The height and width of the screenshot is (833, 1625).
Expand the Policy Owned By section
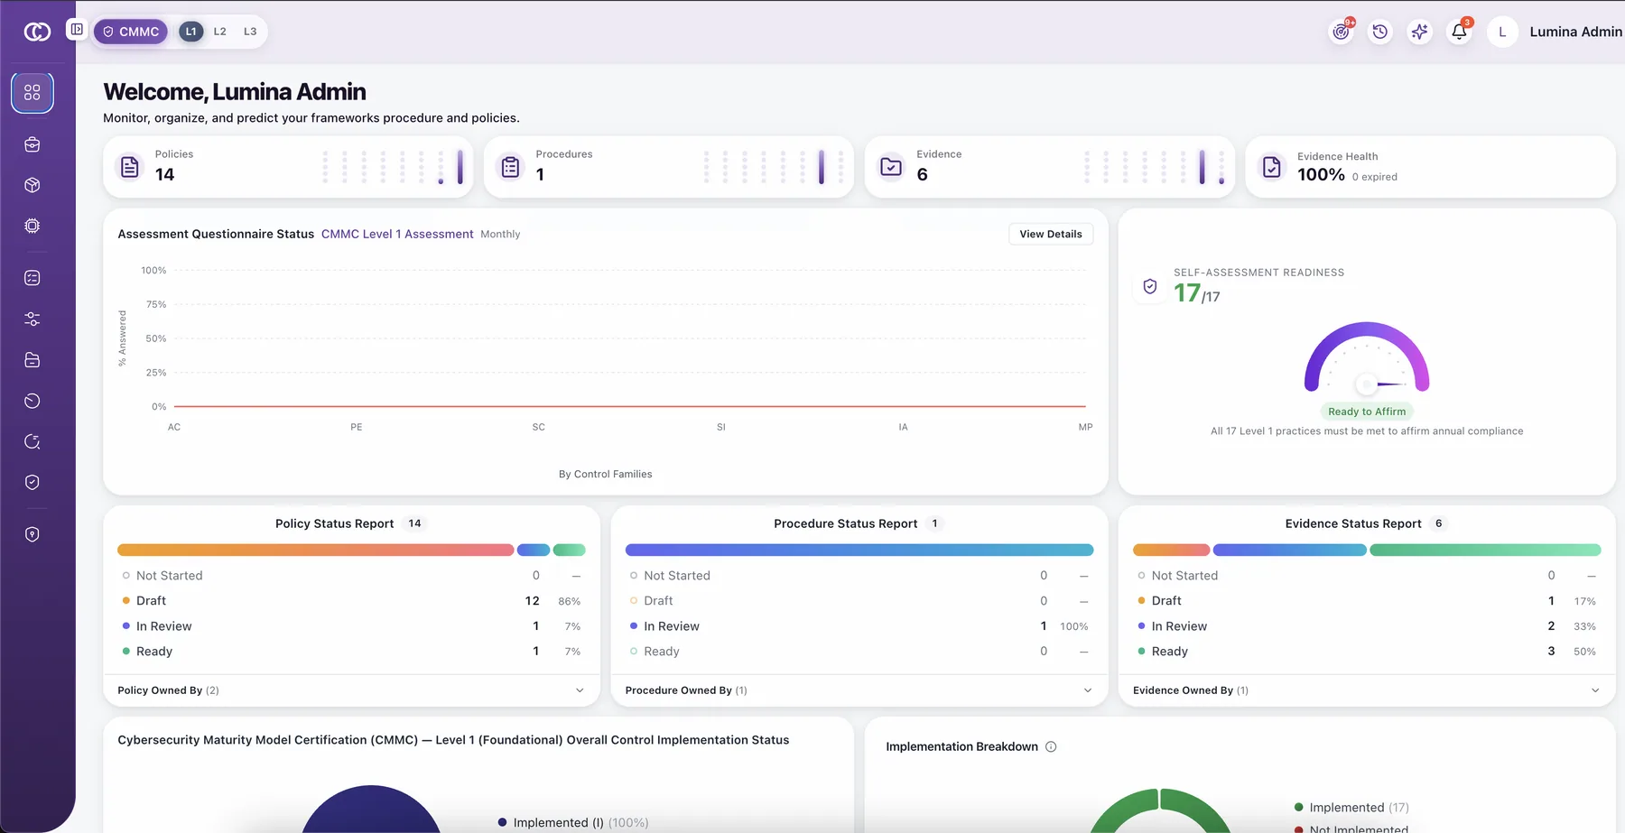click(351, 690)
